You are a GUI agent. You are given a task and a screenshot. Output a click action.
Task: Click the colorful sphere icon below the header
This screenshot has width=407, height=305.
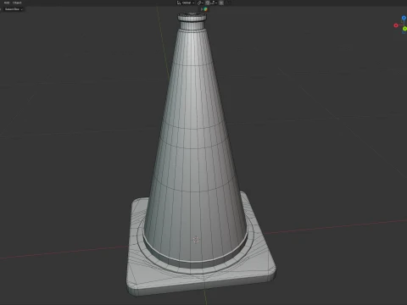click(x=205, y=9)
